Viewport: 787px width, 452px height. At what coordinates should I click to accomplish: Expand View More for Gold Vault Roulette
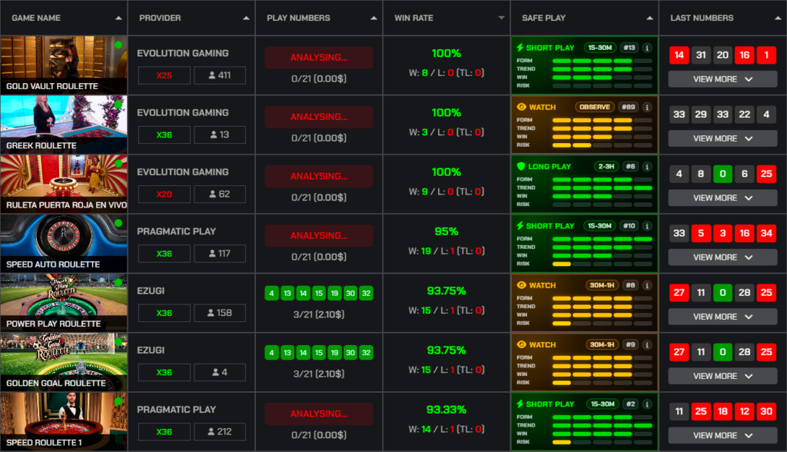pyautogui.click(x=722, y=79)
